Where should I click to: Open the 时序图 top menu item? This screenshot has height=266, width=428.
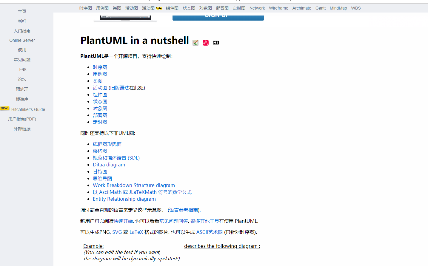[86, 8]
